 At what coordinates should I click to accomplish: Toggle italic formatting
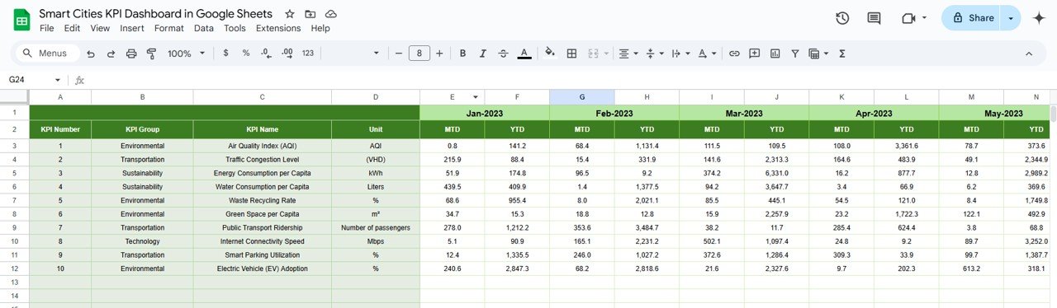[x=483, y=54]
